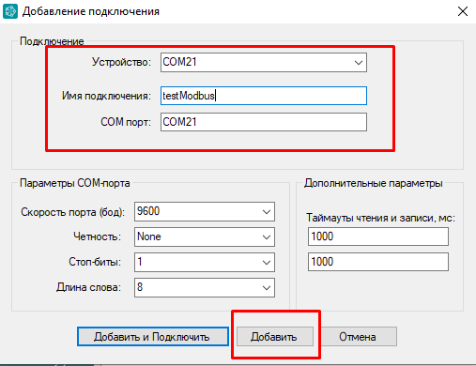The image size is (476, 366).
Task: Open the Четность None dropdown
Action: 205,237
